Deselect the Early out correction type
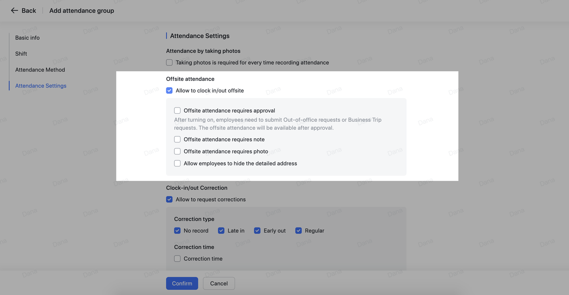 (x=257, y=231)
